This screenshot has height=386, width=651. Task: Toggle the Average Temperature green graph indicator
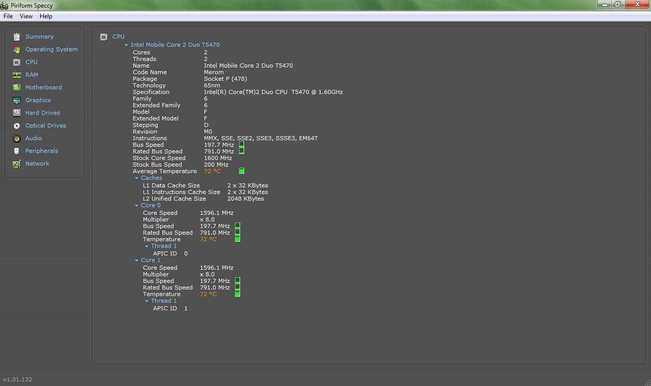242,171
